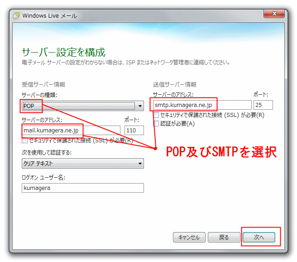The width and height of the screenshot is (297, 262).
Task: Click the 受信サーバー情報 section label
Action: 43,84
